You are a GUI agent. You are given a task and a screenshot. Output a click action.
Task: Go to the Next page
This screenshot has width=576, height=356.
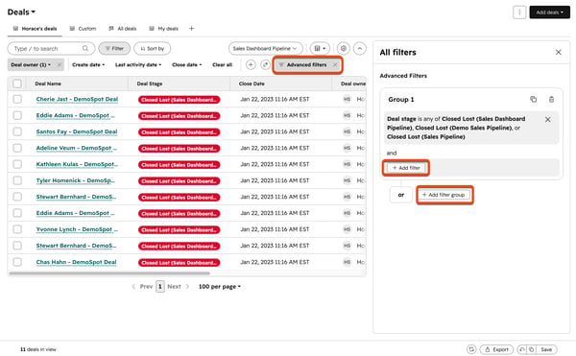point(179,287)
